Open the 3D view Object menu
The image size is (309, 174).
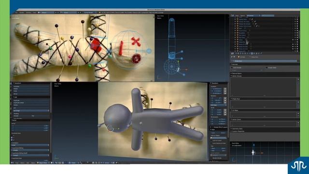coord(33,163)
